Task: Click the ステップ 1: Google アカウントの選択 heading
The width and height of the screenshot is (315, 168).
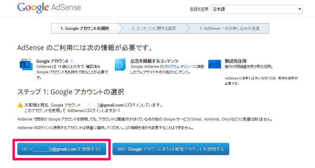Action: pos(71,92)
